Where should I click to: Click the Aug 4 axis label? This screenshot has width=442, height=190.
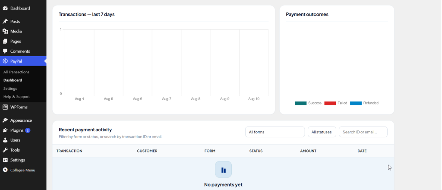[79, 99]
